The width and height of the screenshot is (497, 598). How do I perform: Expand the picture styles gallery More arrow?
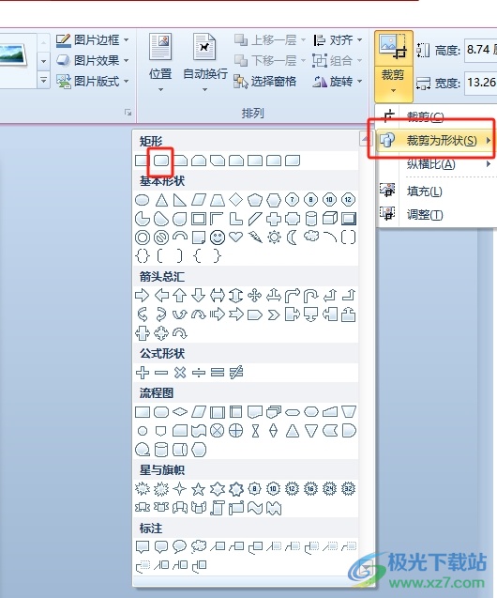pyautogui.click(x=43, y=81)
